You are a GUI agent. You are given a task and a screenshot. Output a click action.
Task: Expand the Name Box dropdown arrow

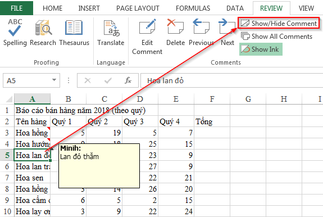[x=54, y=80]
